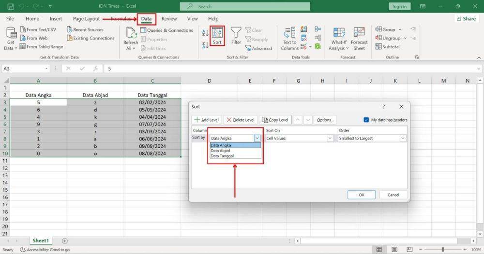Click Sort dialog help question mark

tap(383, 107)
